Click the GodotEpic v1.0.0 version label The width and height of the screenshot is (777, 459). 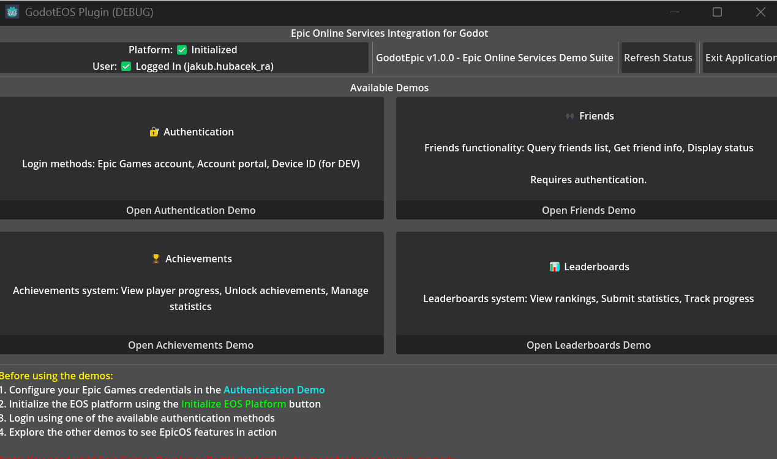[x=495, y=58]
